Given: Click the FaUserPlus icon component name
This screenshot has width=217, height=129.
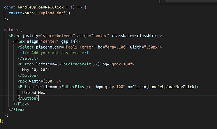Looking at the screenshot, I should click(73, 87).
